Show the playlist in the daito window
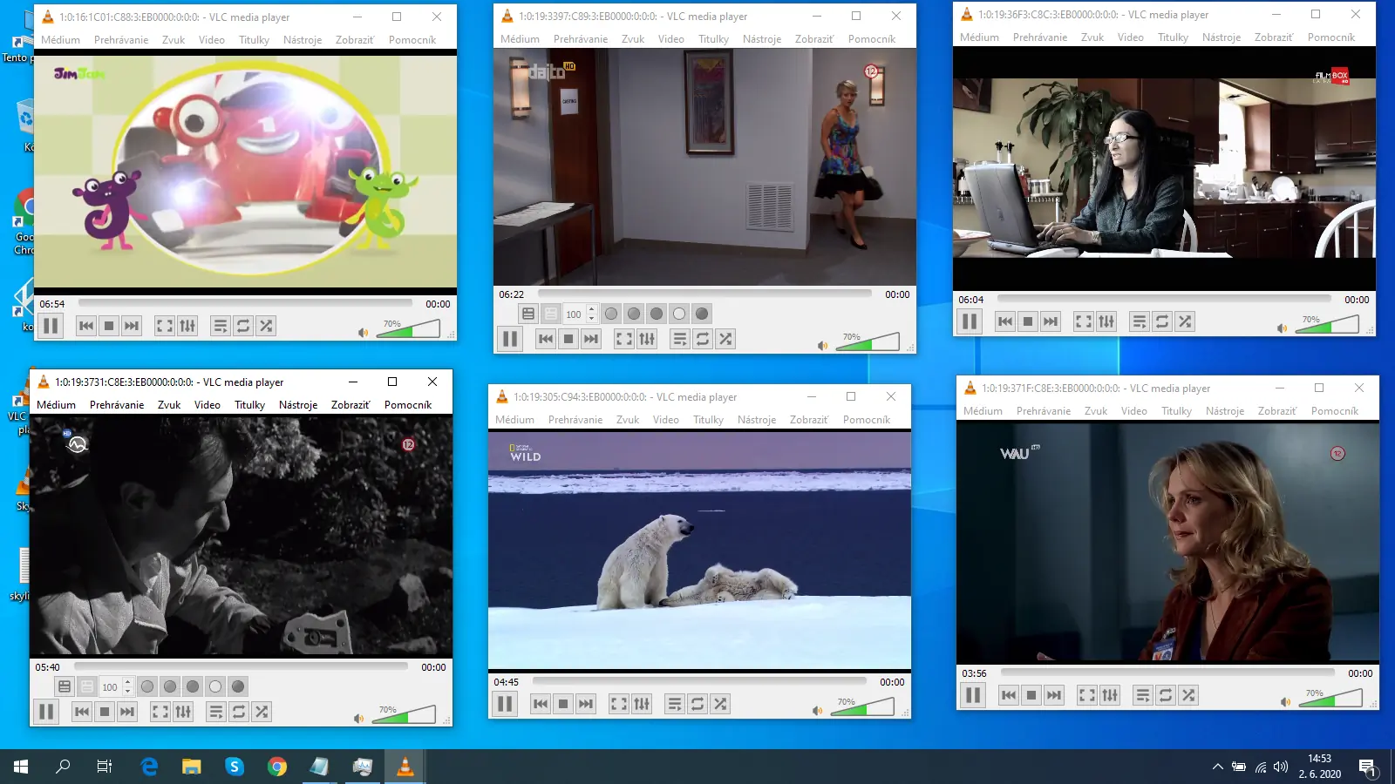Screen dimensions: 1395x784 680,339
